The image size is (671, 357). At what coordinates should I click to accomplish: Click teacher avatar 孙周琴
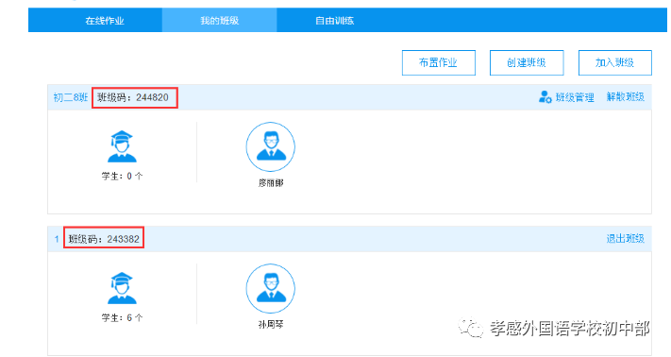271,288
